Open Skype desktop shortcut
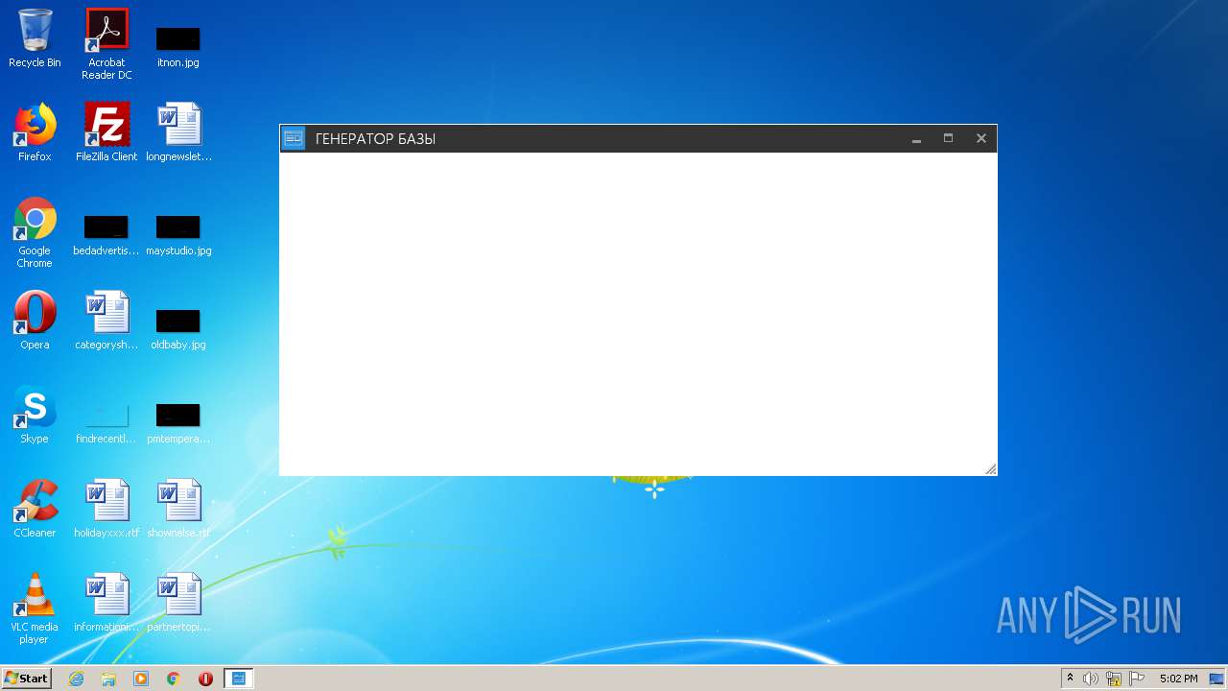The image size is (1228, 691). [35, 415]
